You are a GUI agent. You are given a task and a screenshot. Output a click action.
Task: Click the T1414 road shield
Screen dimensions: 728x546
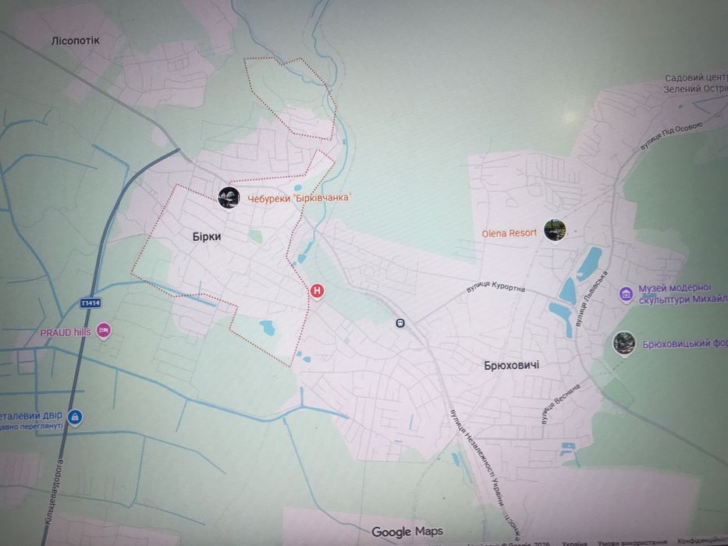click(91, 303)
